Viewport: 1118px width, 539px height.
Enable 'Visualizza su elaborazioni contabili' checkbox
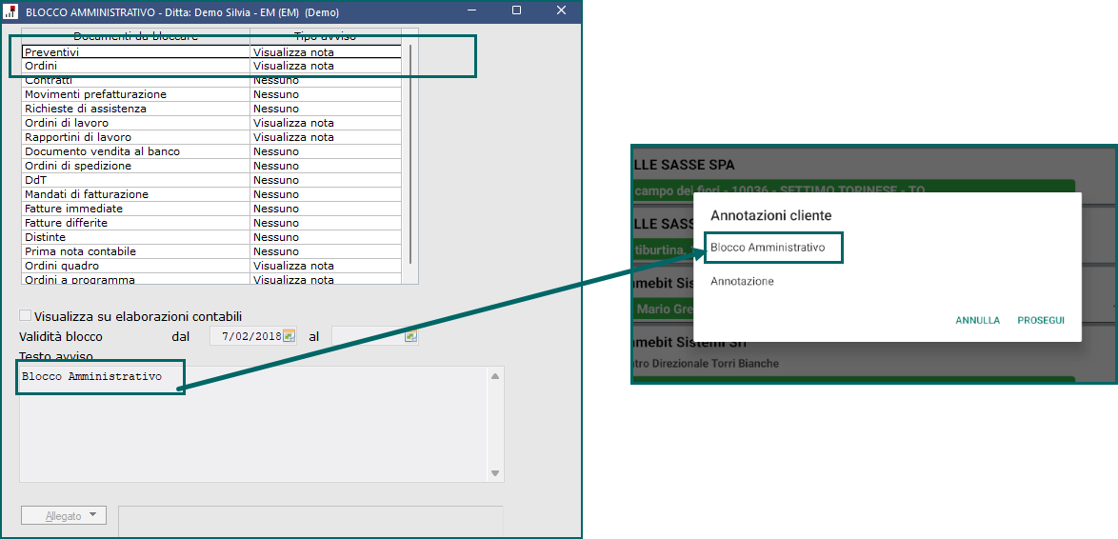[26, 315]
